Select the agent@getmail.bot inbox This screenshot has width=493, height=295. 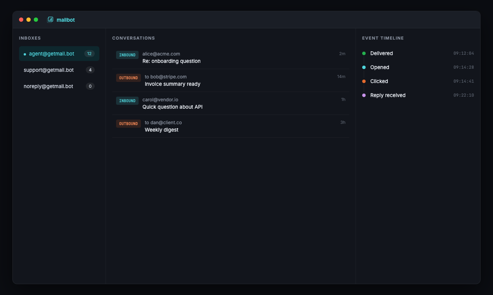click(52, 54)
